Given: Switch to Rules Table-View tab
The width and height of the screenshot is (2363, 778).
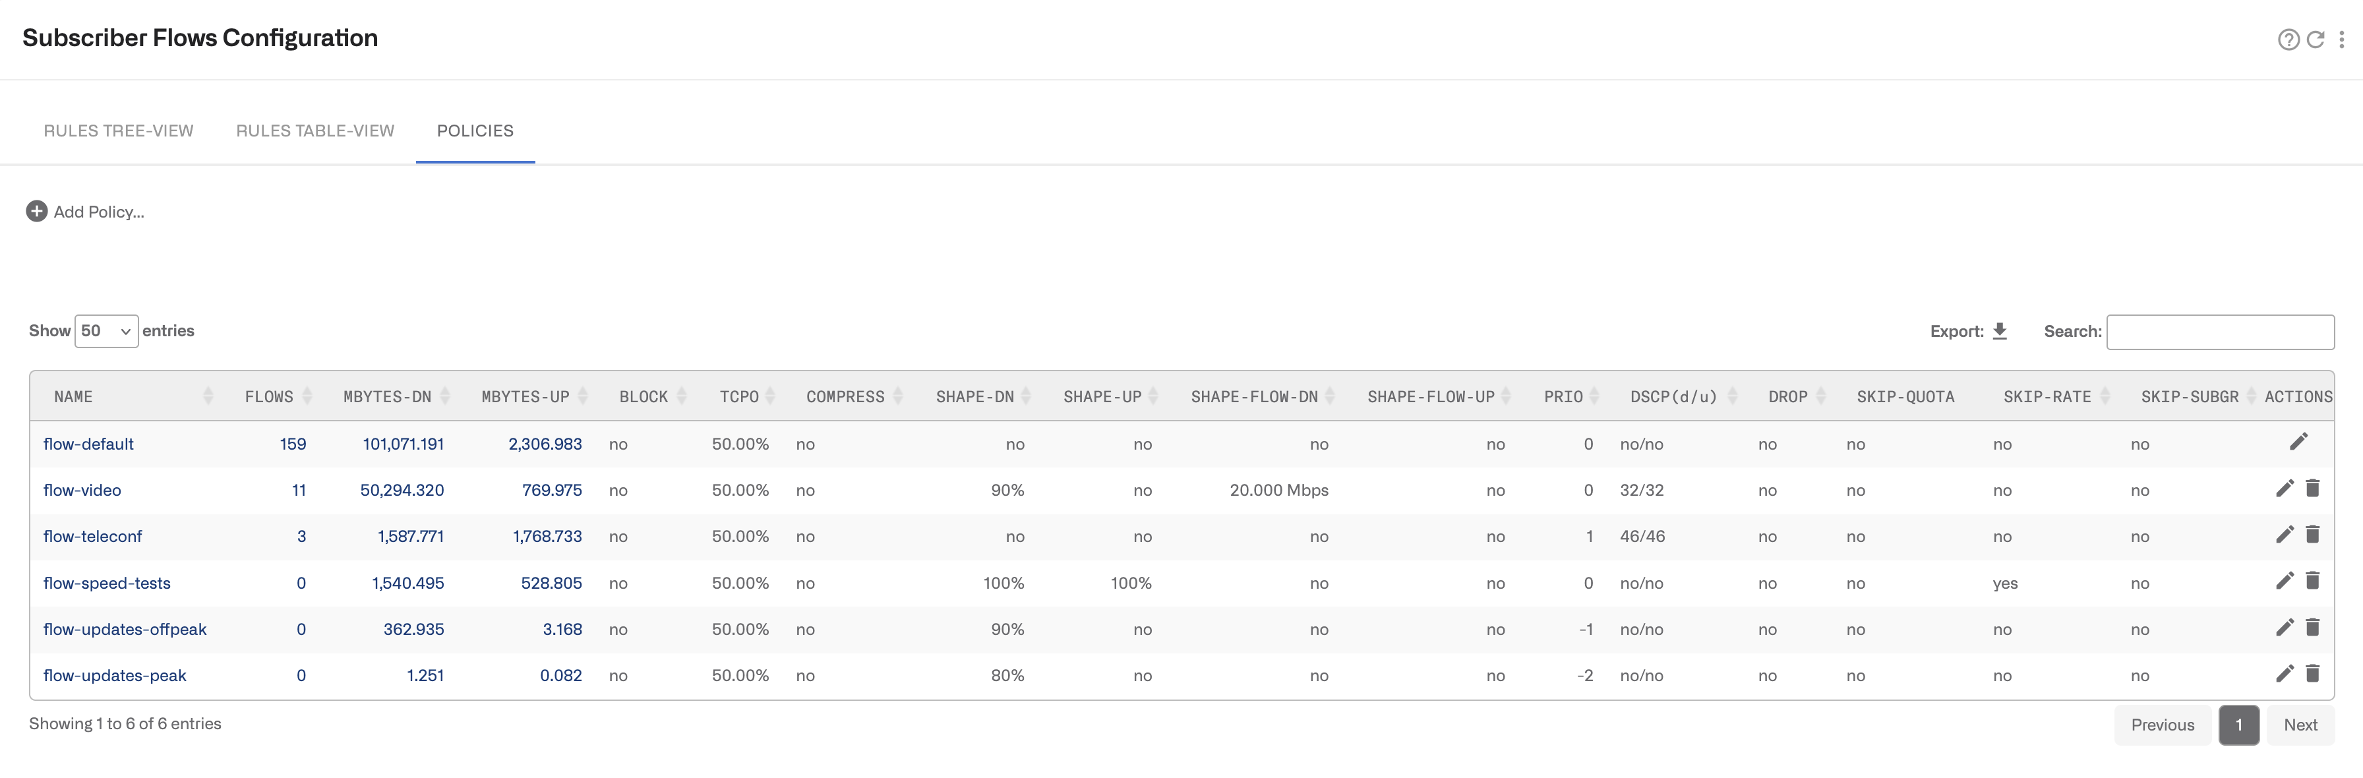Looking at the screenshot, I should [x=314, y=131].
